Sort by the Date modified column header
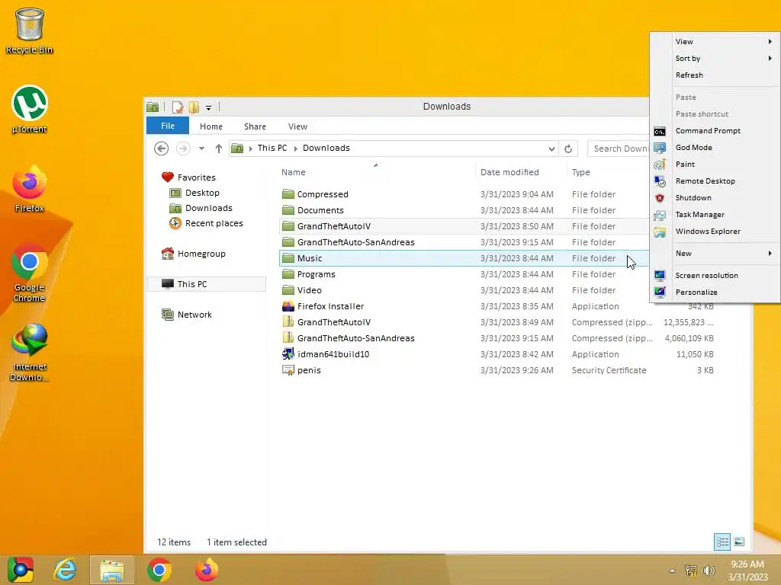781x585 pixels. click(509, 172)
